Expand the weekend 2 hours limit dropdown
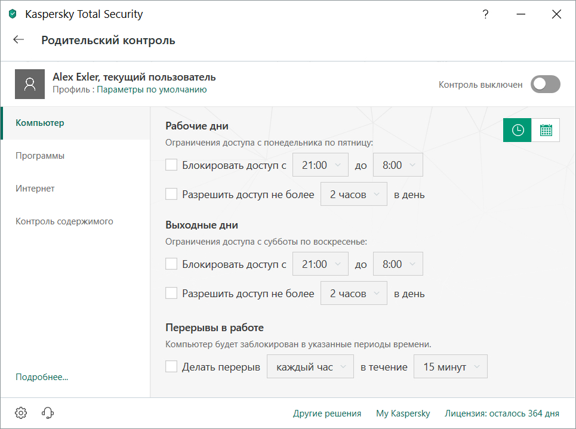 click(x=354, y=294)
